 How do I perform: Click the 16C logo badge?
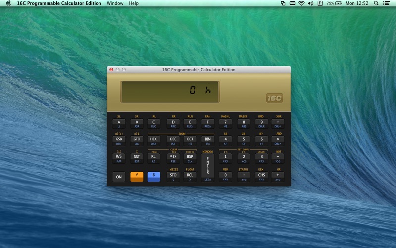tap(275, 98)
